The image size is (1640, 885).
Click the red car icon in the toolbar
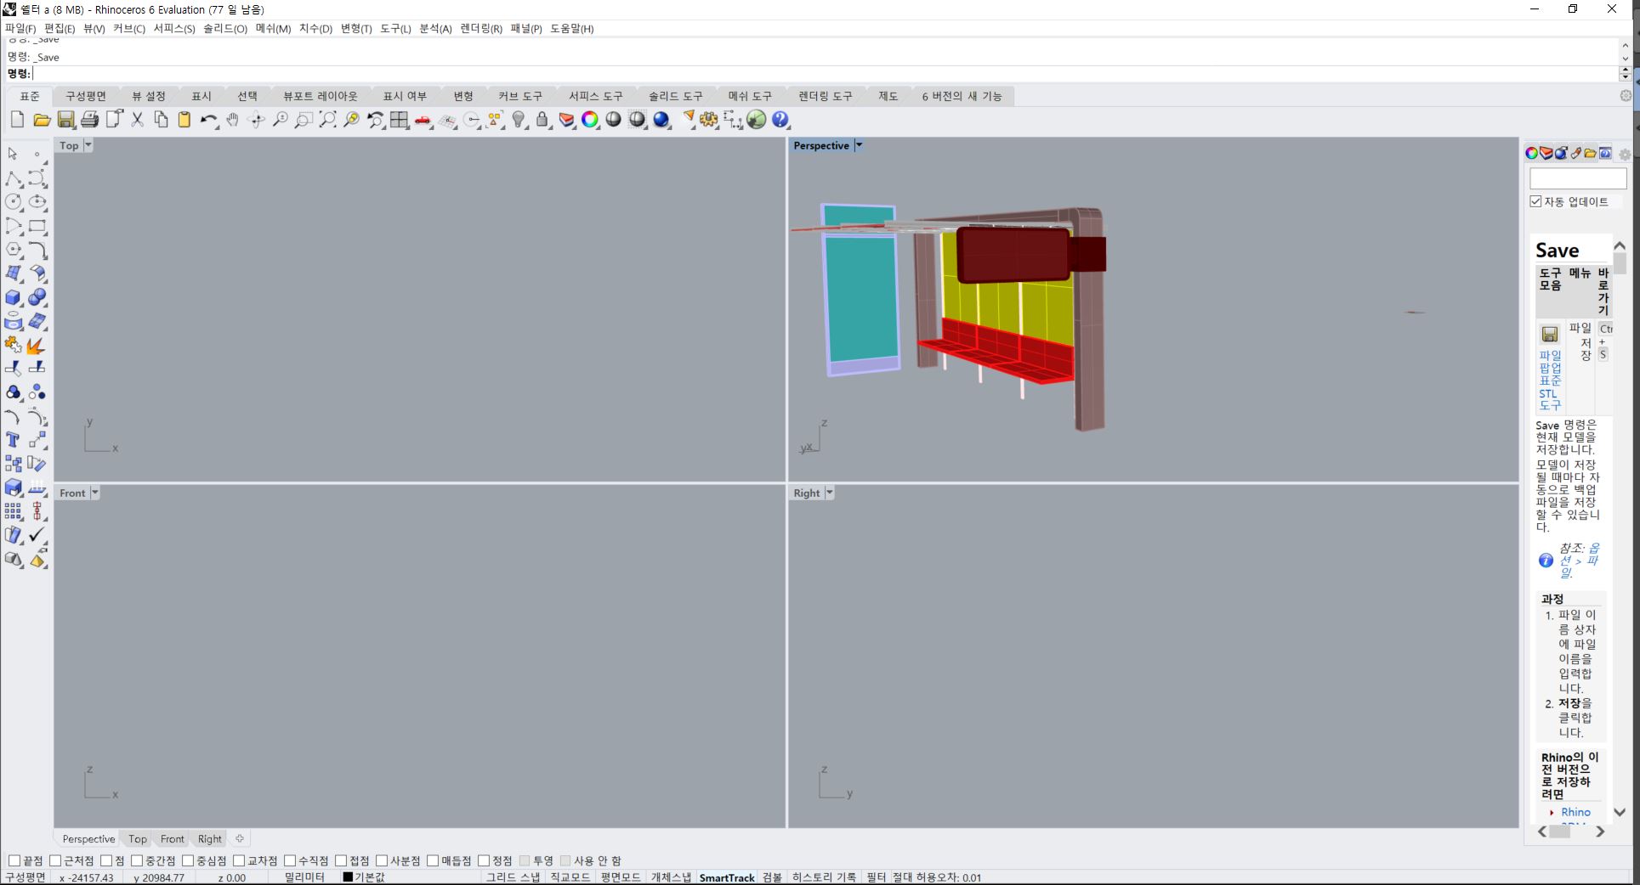pyautogui.click(x=423, y=120)
